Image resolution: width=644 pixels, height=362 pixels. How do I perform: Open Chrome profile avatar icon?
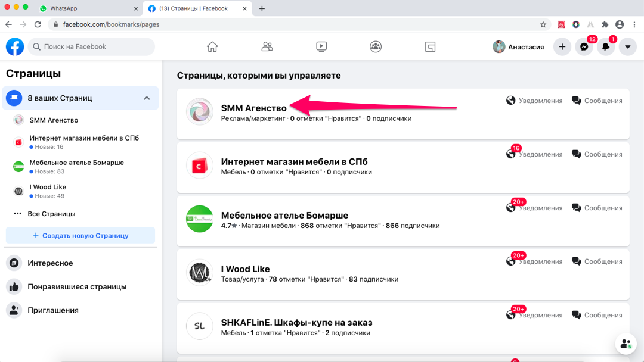pyautogui.click(x=620, y=24)
